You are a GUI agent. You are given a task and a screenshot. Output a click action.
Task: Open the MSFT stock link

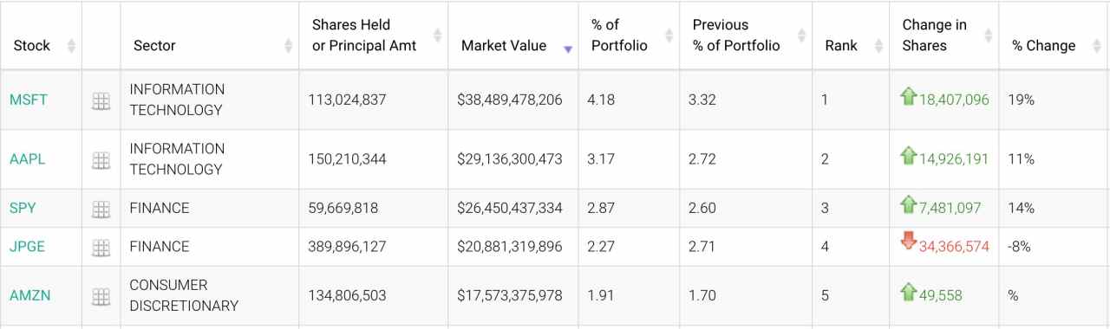29,100
